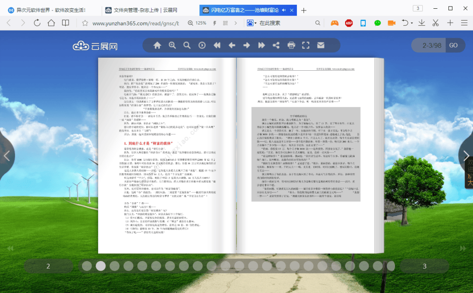
Task: Flip to next page using toolbar arrow
Action: (x=247, y=45)
